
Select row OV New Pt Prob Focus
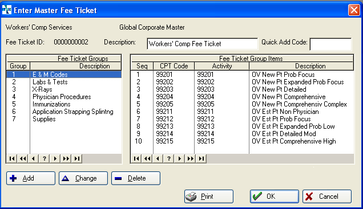[242, 75]
